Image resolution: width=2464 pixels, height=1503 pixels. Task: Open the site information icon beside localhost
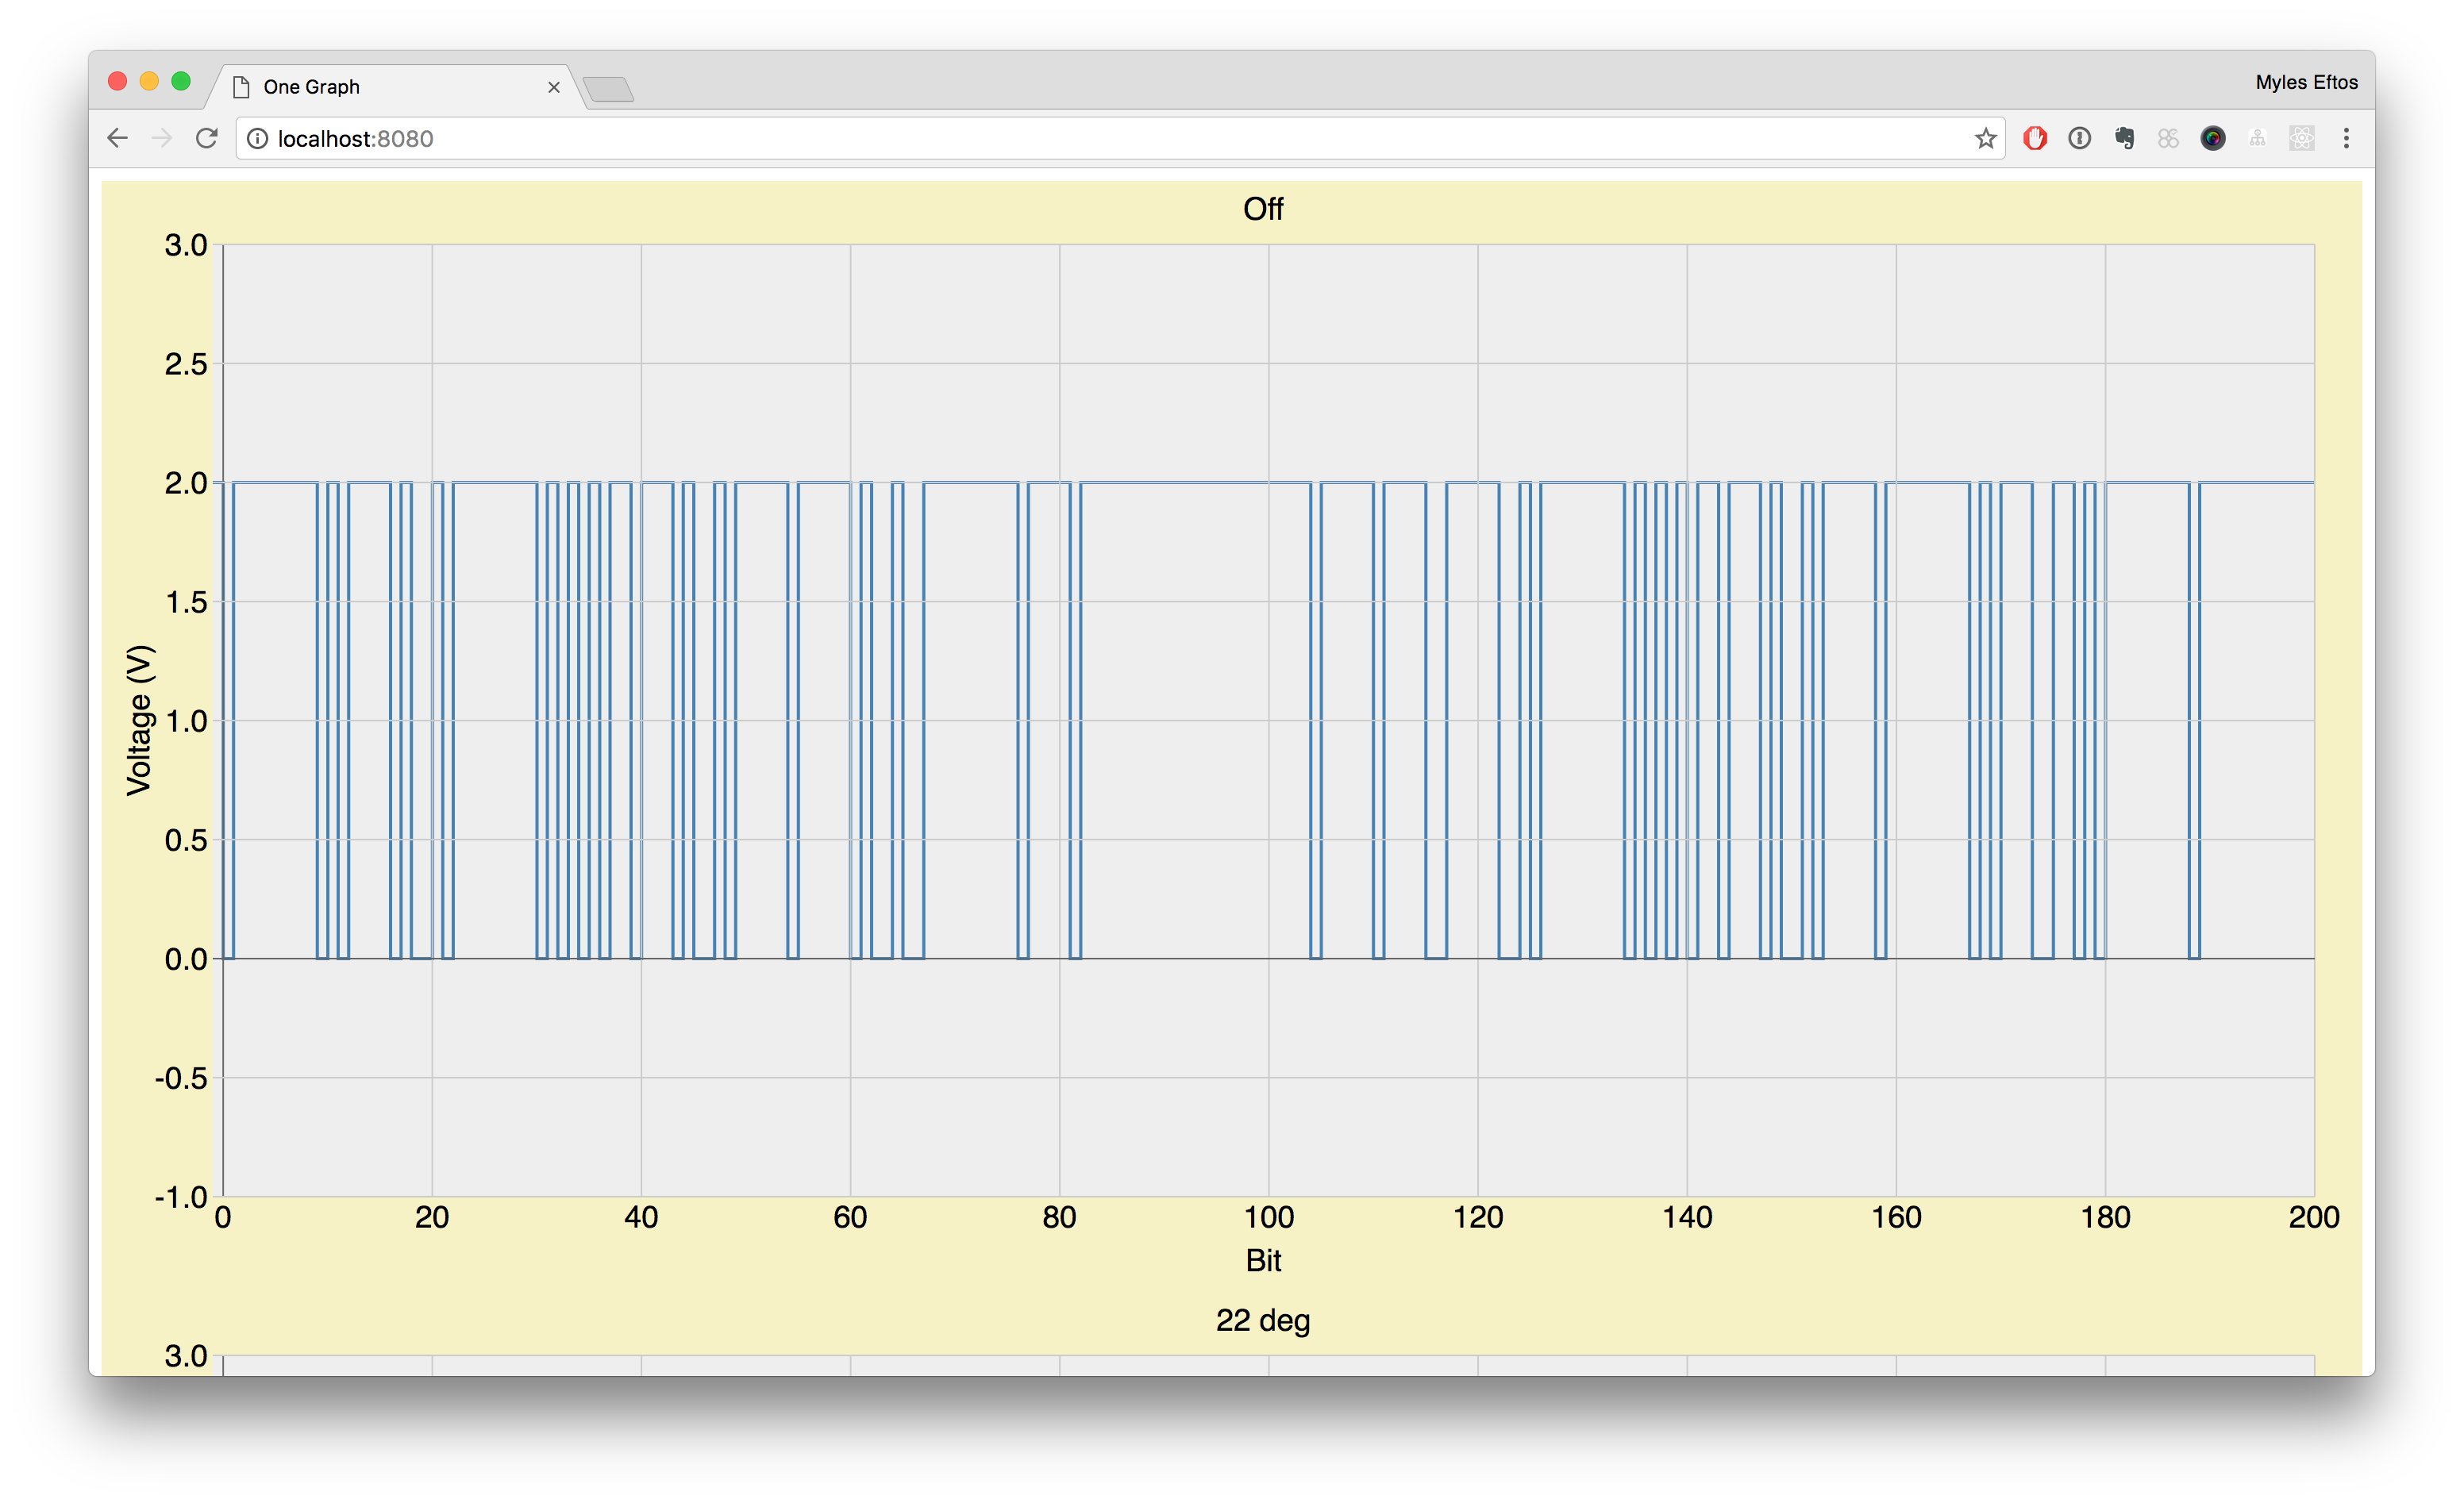click(257, 138)
